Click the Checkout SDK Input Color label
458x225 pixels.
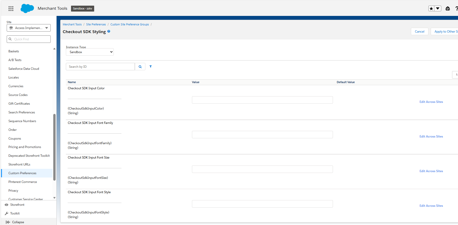tap(86, 88)
